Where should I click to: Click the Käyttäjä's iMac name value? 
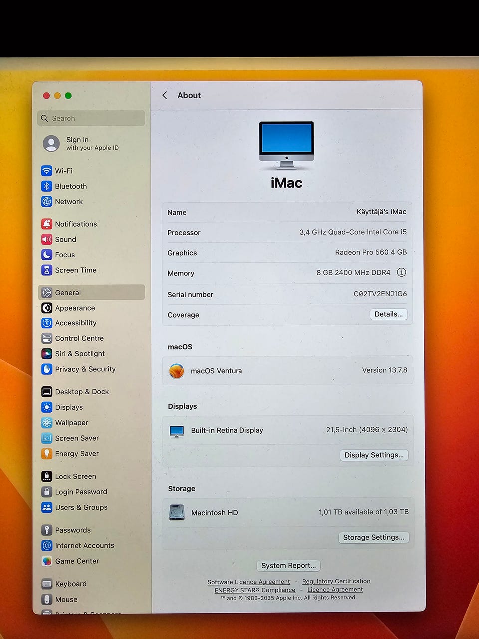(381, 212)
